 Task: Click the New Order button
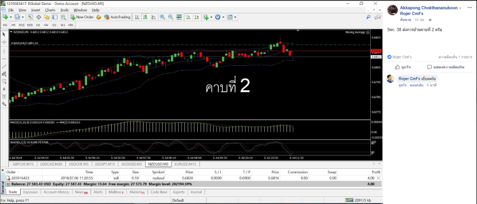pyautogui.click(x=82, y=17)
